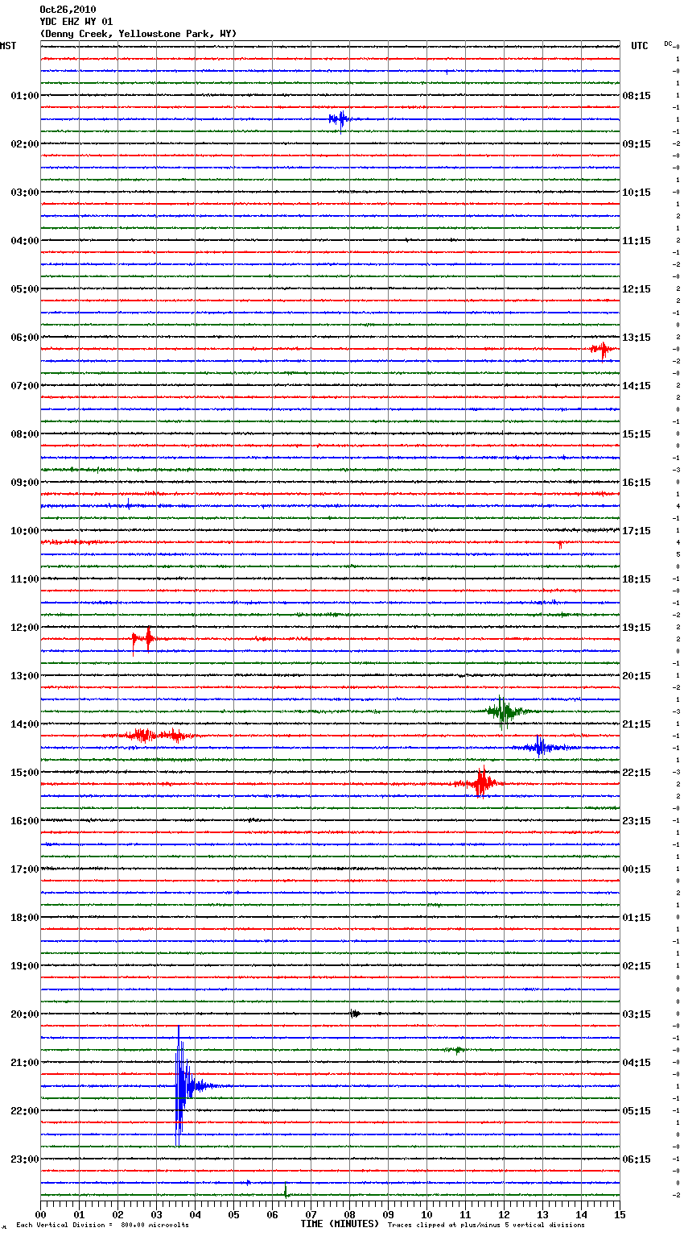Click the 06:15 UTC time label
Screen dimensions: 684x1236
(x=637, y=1159)
